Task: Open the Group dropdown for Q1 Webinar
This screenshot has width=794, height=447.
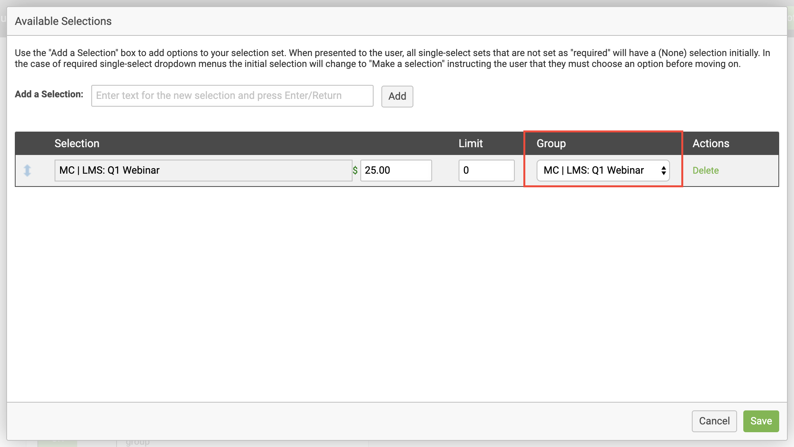Action: click(x=603, y=170)
